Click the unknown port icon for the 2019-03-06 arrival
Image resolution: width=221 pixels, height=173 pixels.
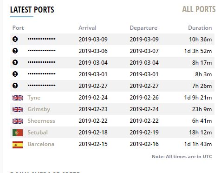click(x=15, y=51)
